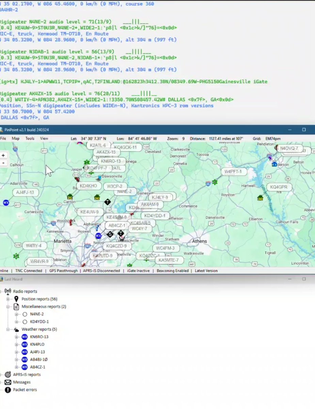Select the KA5MTE-7 station label on map

(x=169, y=260)
